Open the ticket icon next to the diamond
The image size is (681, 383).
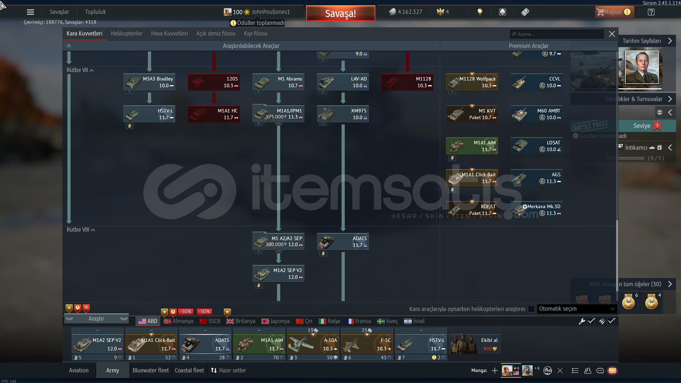525,12
